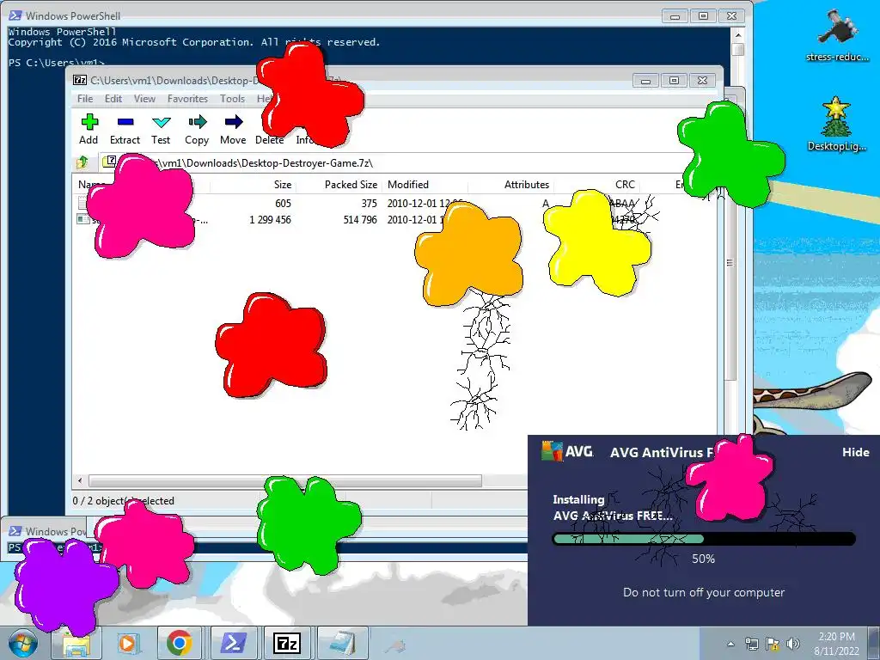
Task: Click the Copy toolbar icon in 7-Zip
Action: point(197,130)
